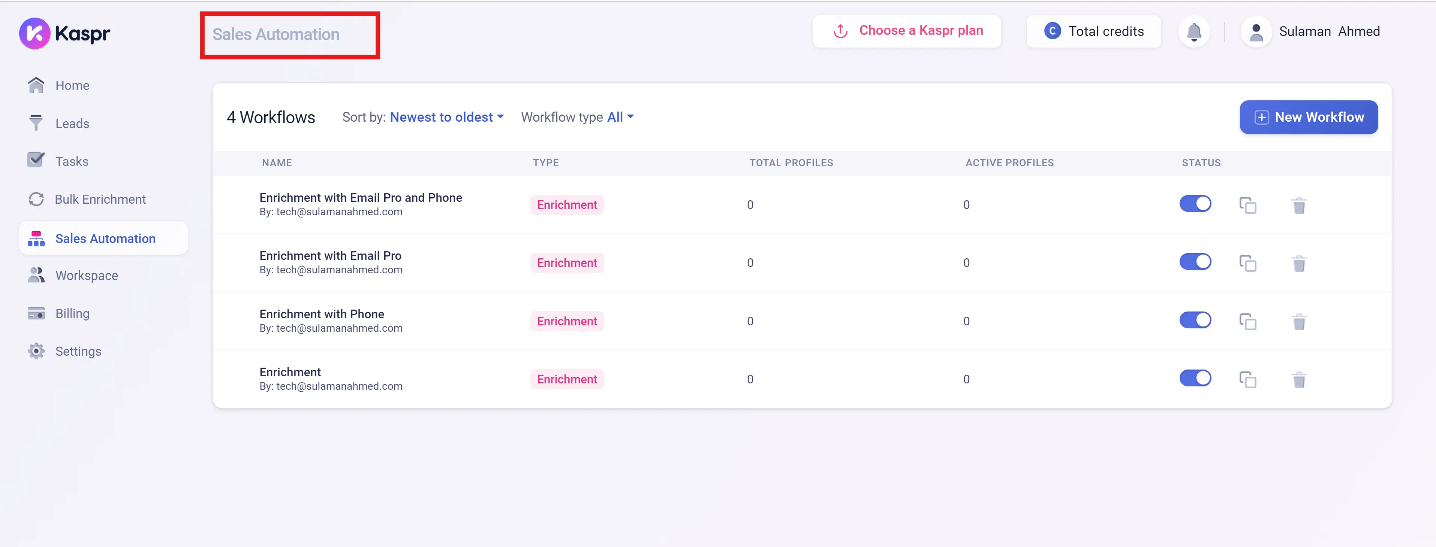Expand the Workflow type All filter

click(x=620, y=117)
